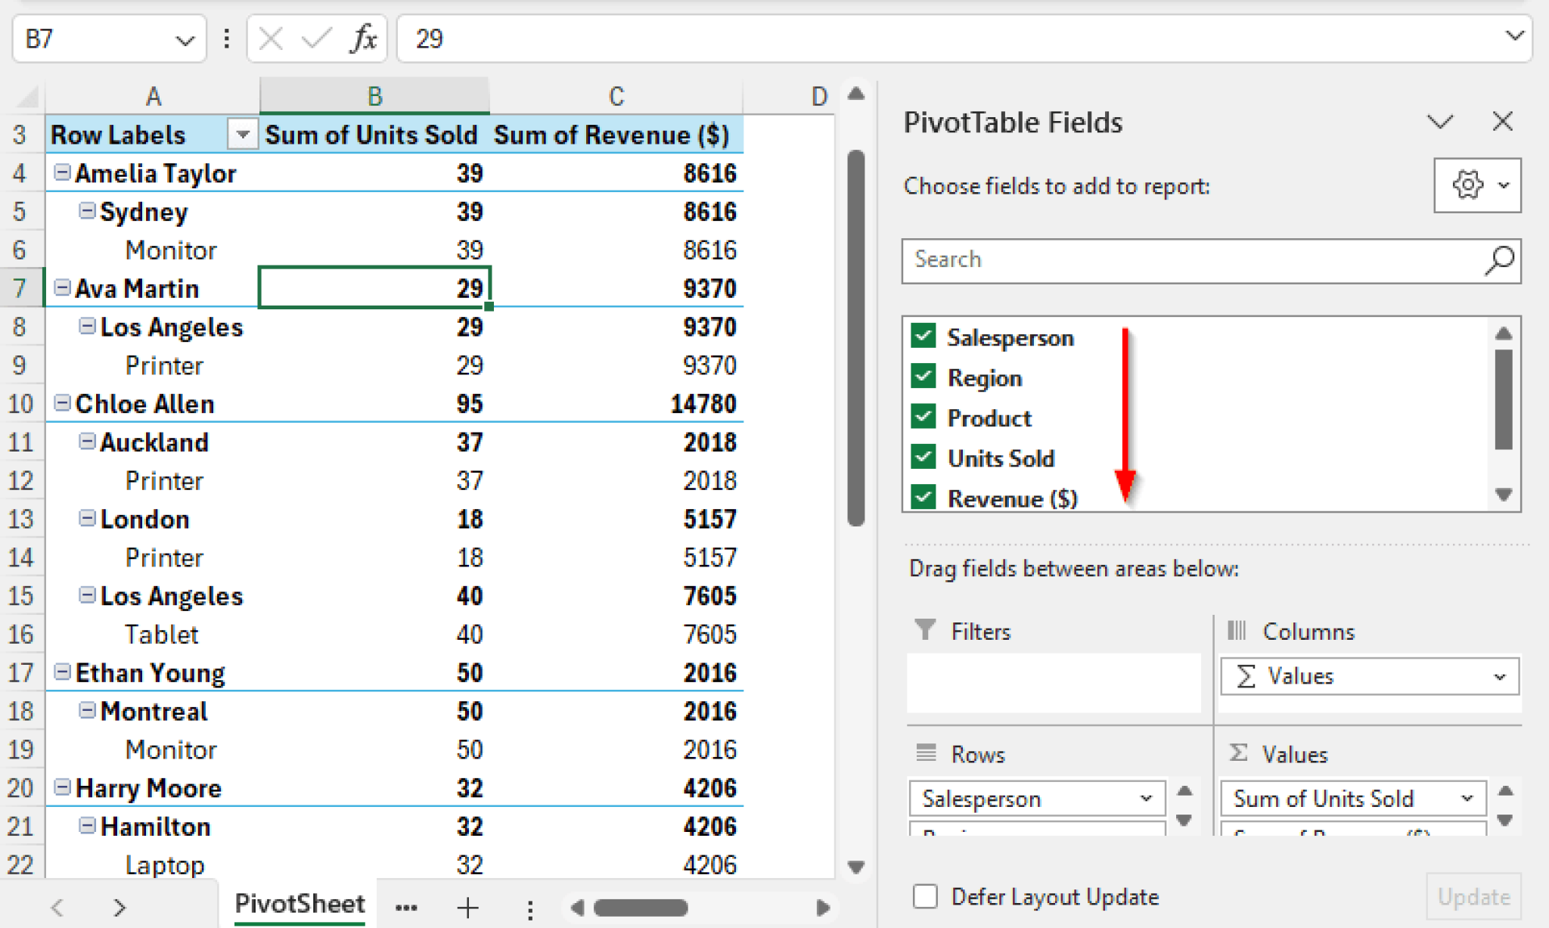Select the PivotSheet tab
The height and width of the screenshot is (928, 1549).
tap(300, 903)
